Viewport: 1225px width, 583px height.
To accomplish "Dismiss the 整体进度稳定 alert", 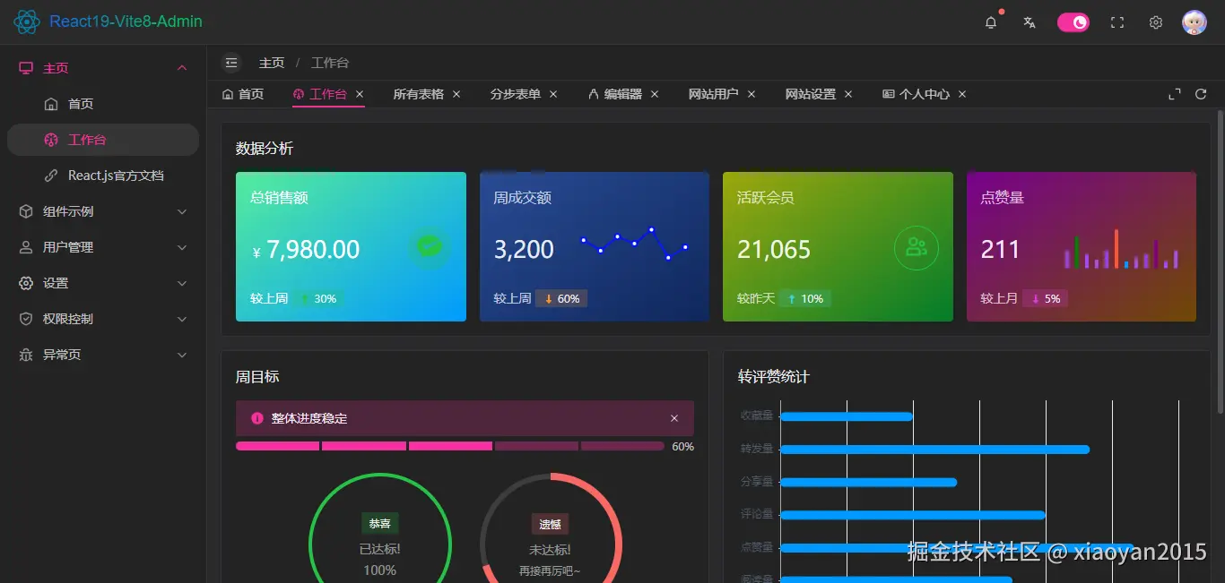I will [x=674, y=418].
